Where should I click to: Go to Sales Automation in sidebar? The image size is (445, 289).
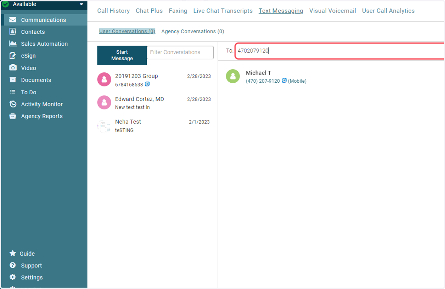(x=44, y=44)
